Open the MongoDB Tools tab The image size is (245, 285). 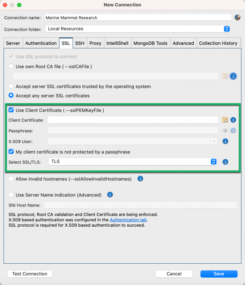(150, 43)
